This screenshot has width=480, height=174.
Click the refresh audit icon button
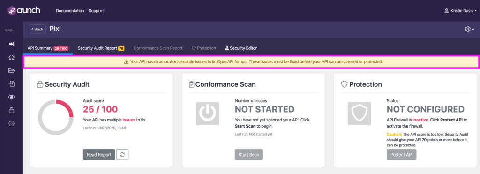(122, 155)
